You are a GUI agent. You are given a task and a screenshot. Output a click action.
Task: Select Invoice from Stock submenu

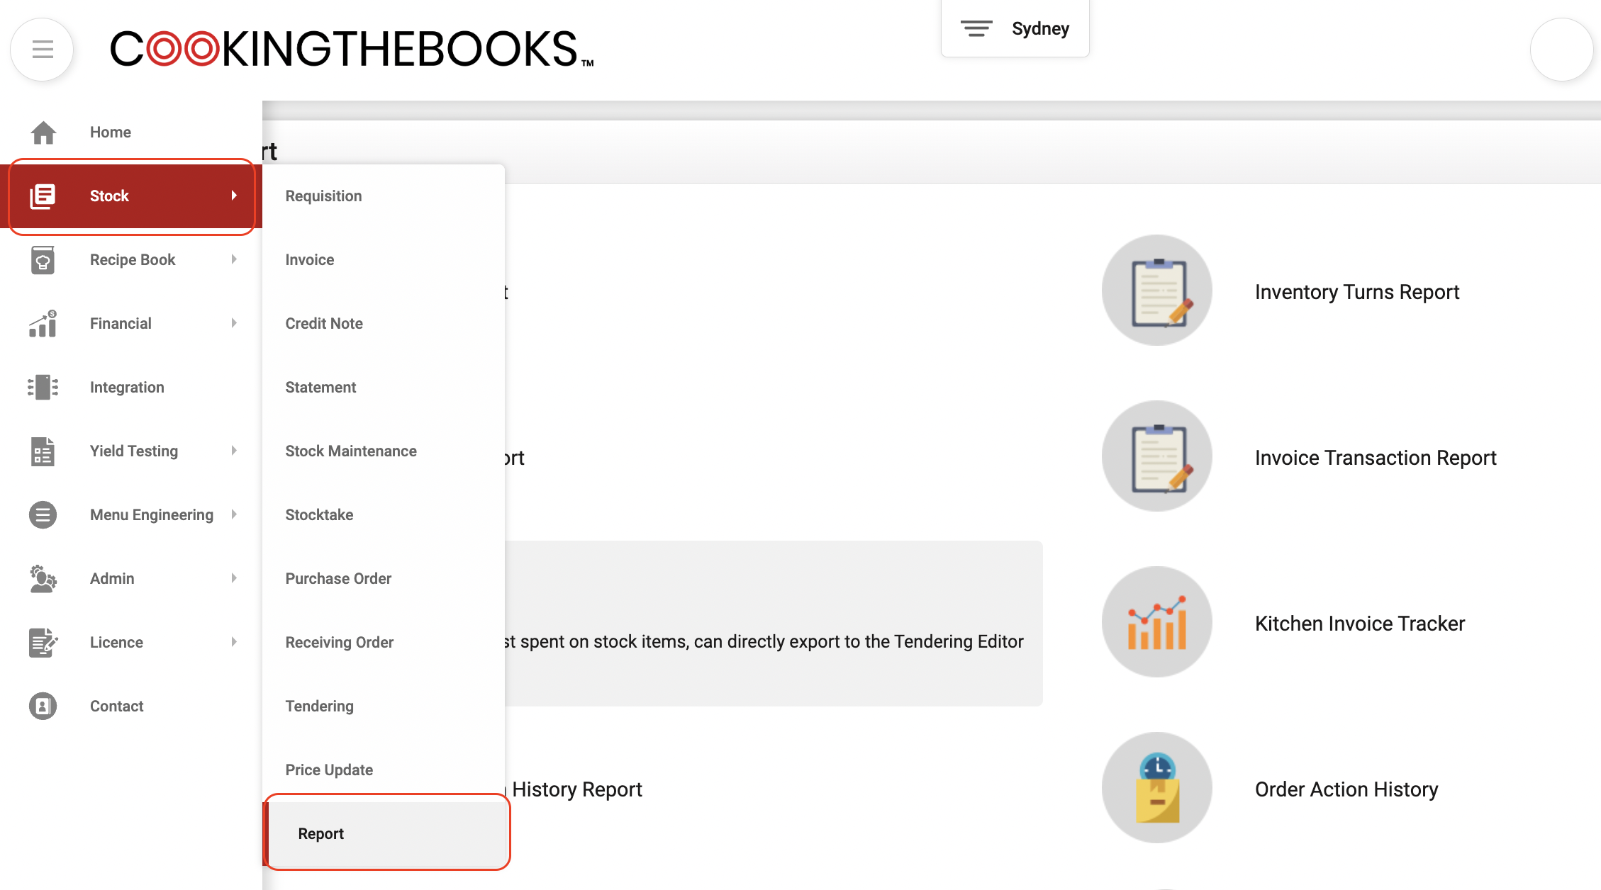point(384,260)
